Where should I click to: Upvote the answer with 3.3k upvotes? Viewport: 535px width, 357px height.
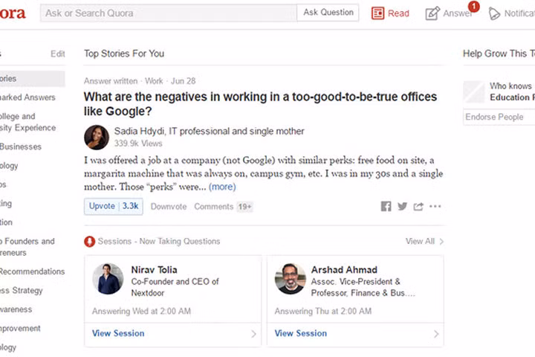tap(114, 206)
